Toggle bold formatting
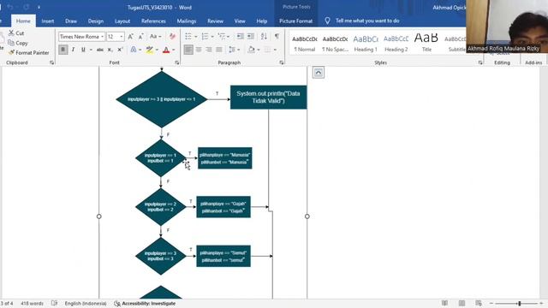 tap(63, 50)
